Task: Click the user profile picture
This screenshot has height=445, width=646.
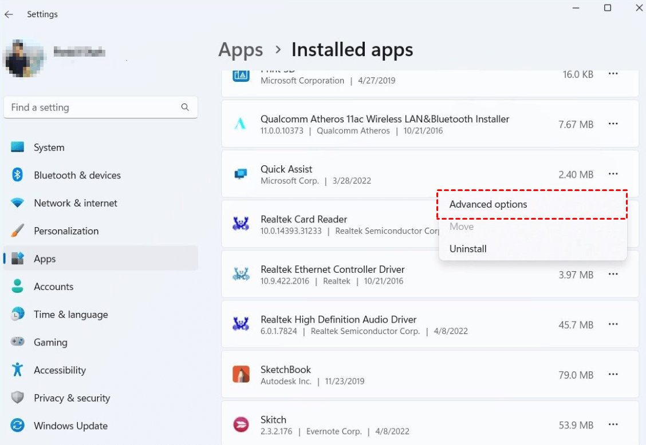Action: coord(23,57)
